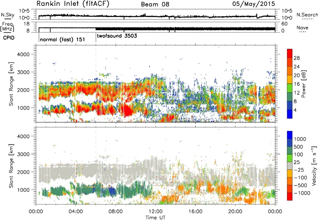Click the 20:00 time axis tick label
The image size is (318, 220).
coord(235,212)
